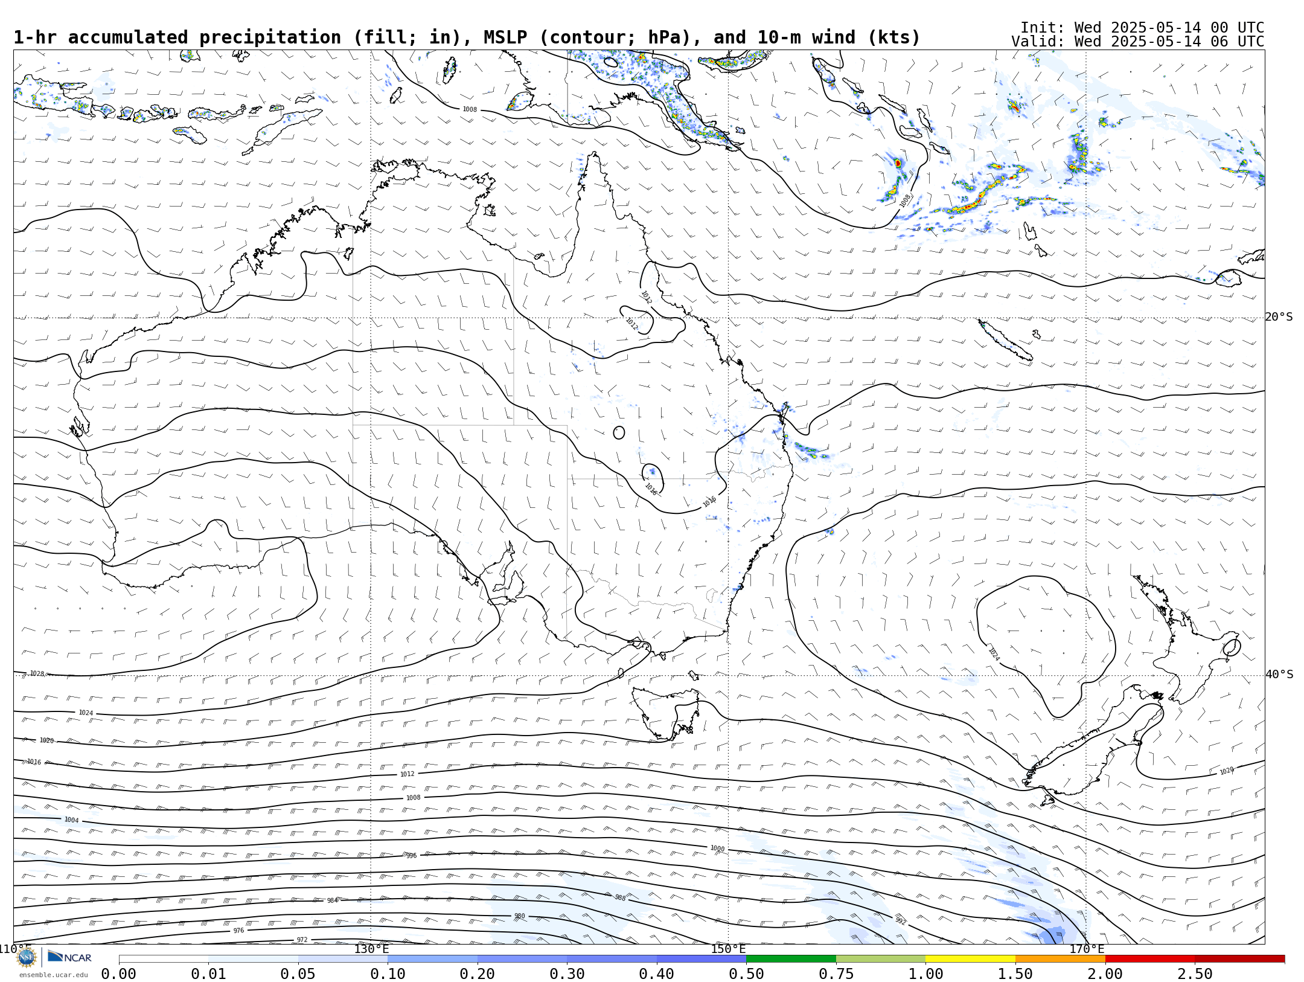
Task: Click the 1.50 colorbar tick label
Action: tap(1015, 974)
